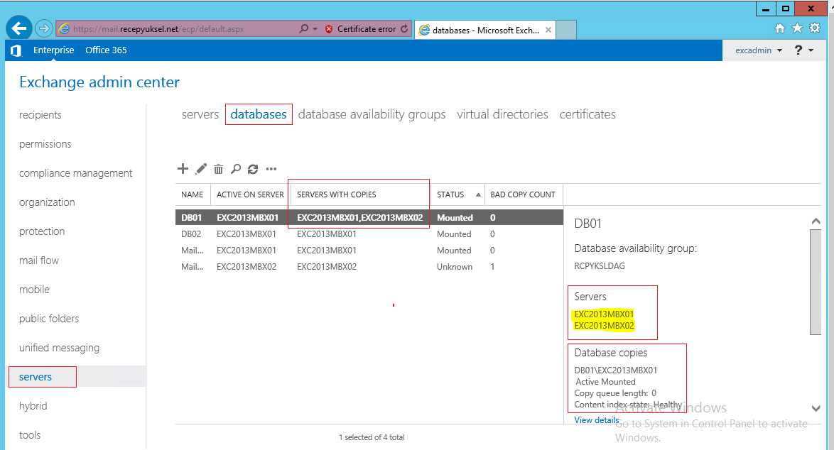
Task: Open the address bar search magnifier
Action: tap(304, 28)
